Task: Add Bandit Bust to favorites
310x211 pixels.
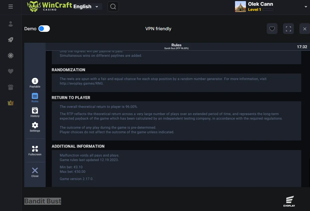Action: click(x=272, y=29)
